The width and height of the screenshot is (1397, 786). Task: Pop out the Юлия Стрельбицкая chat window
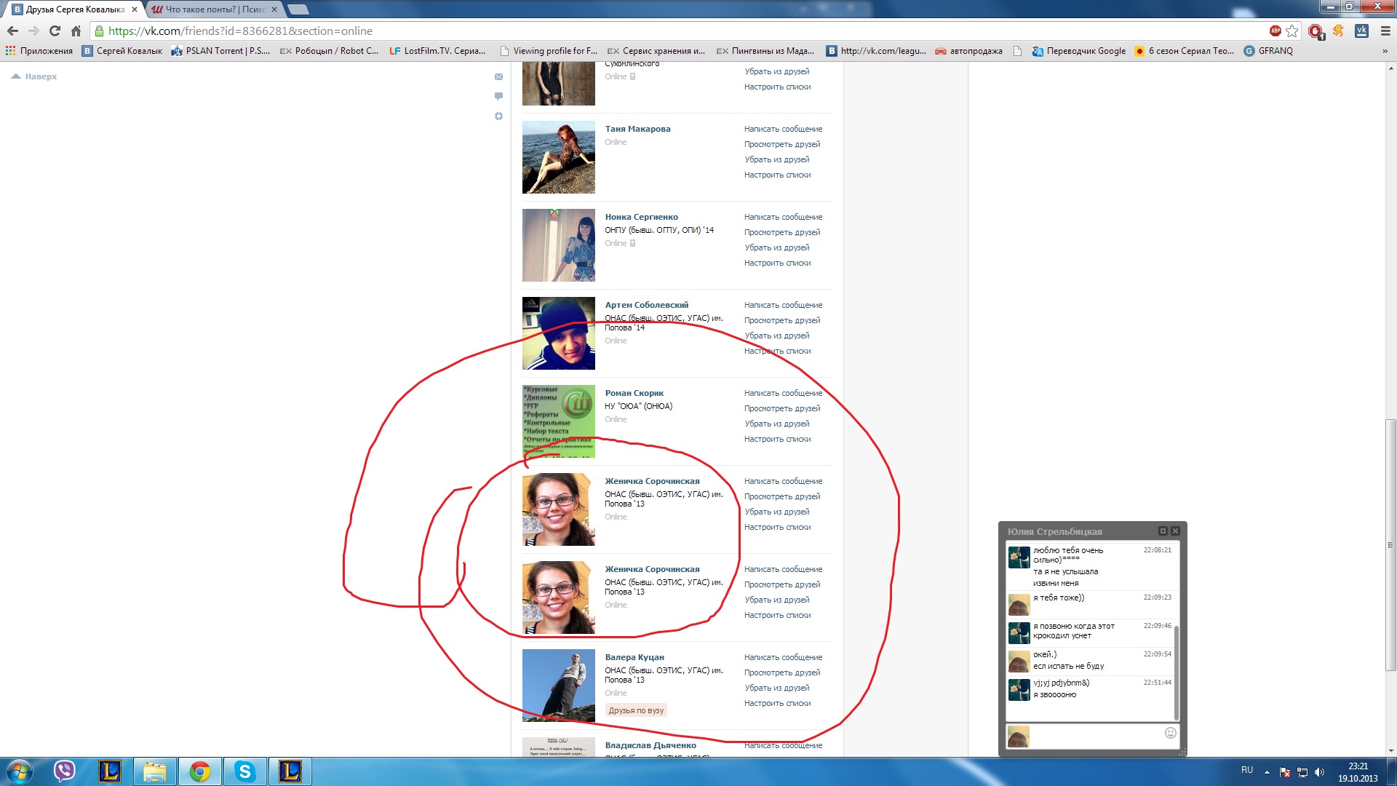pos(1162,531)
